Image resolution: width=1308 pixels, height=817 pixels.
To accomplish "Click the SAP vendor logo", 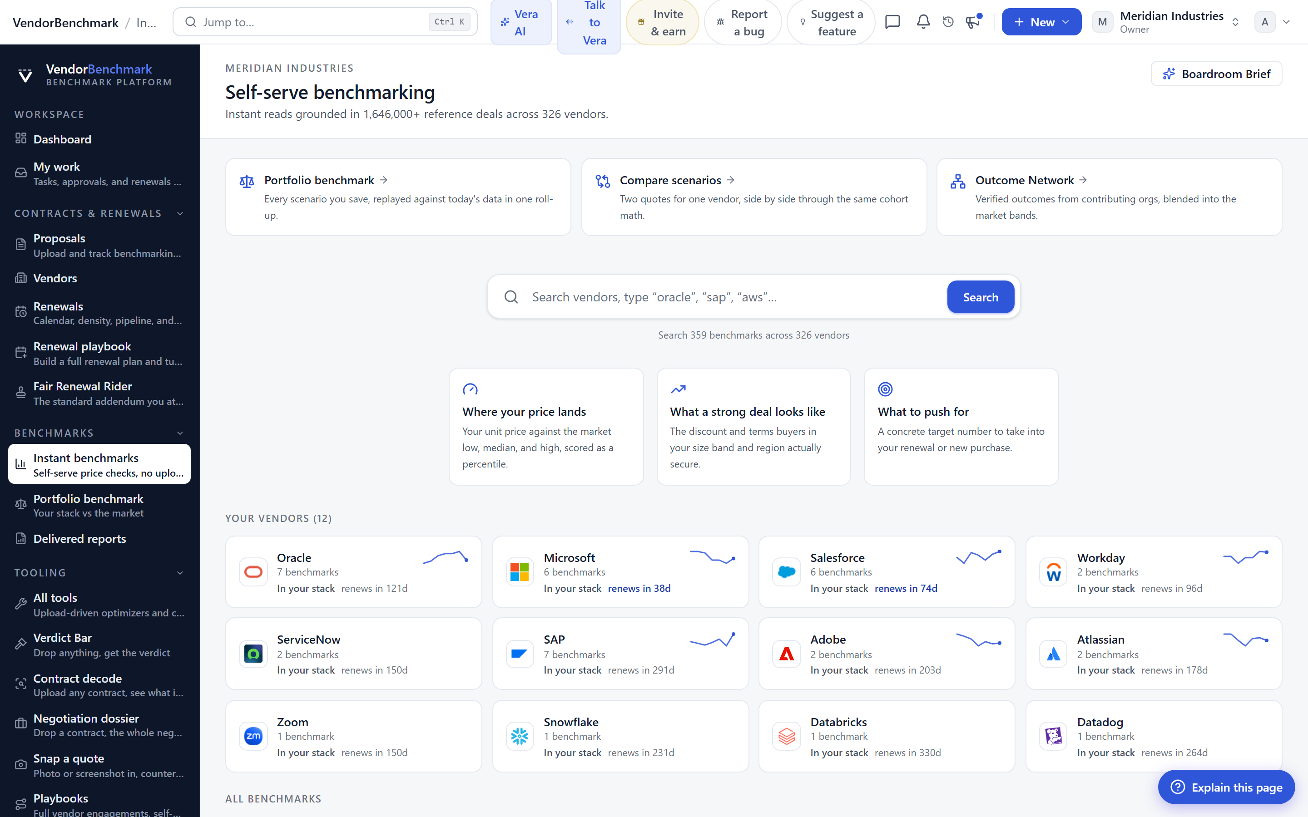I will (x=520, y=654).
